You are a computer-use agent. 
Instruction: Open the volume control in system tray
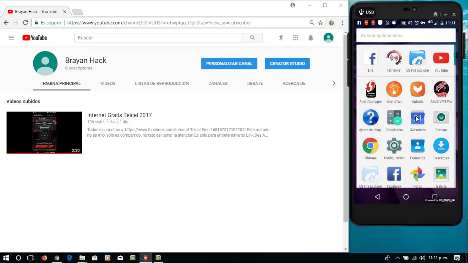point(422,258)
